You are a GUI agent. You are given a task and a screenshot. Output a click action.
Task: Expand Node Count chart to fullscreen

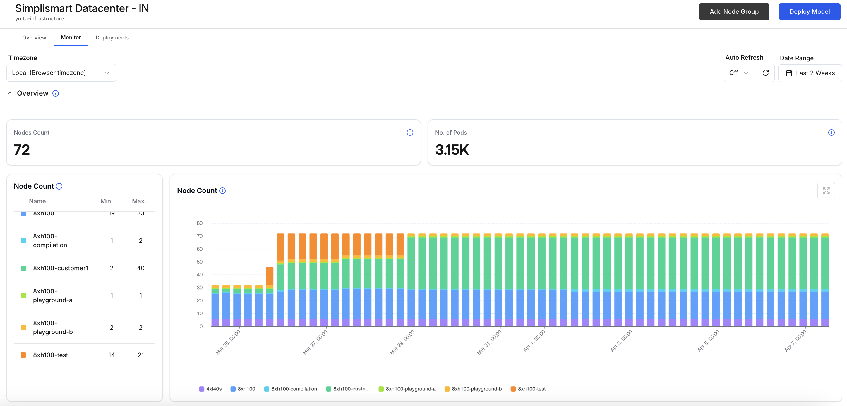(x=826, y=191)
